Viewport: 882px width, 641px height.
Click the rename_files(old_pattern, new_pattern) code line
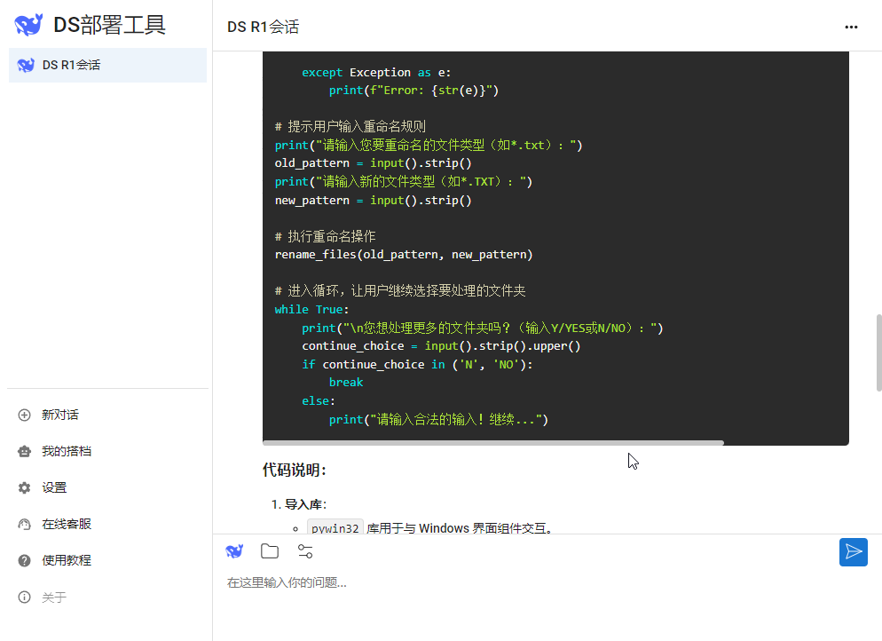pyautogui.click(x=404, y=255)
